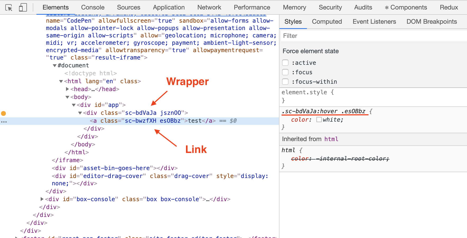This screenshot has height=238, width=467.
Task: Enable the :focus element state checkbox
Action: [285, 72]
